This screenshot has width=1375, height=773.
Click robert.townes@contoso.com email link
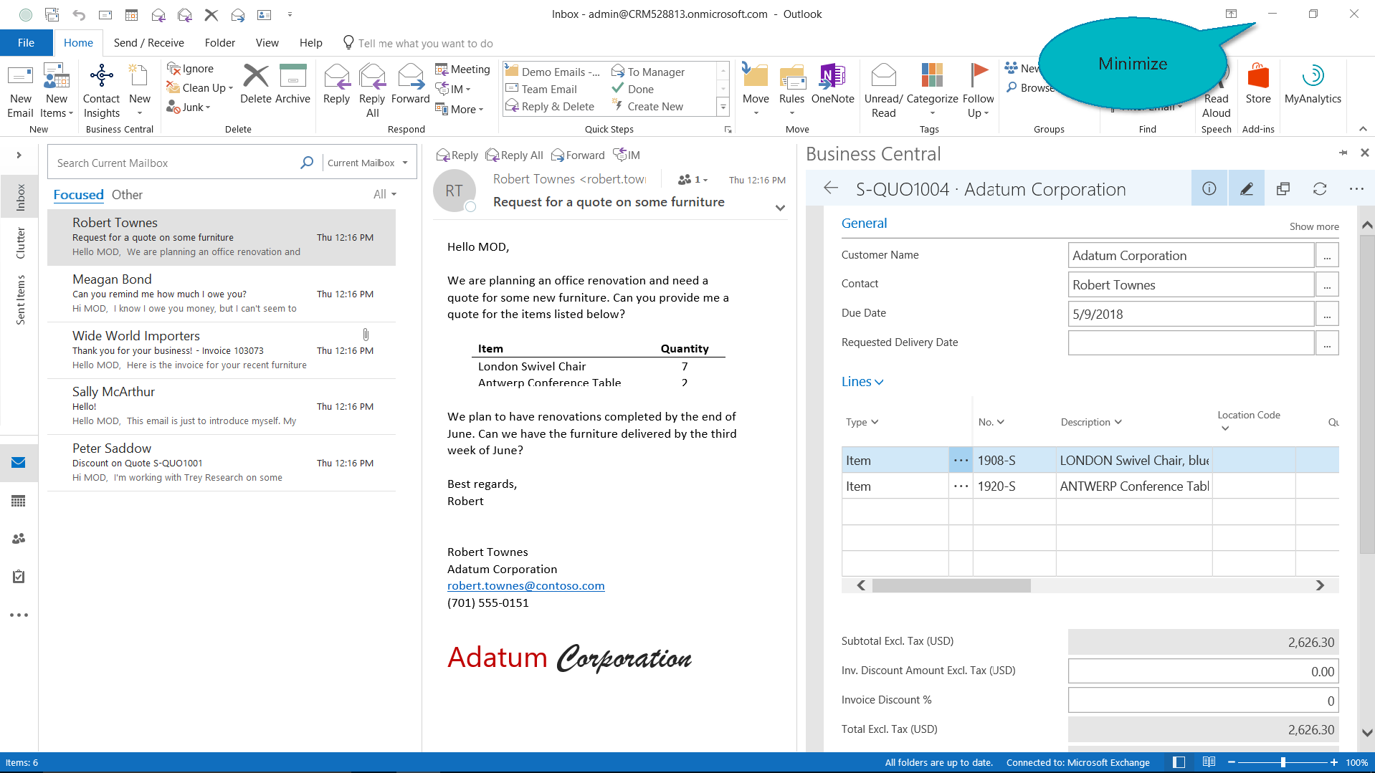point(525,586)
